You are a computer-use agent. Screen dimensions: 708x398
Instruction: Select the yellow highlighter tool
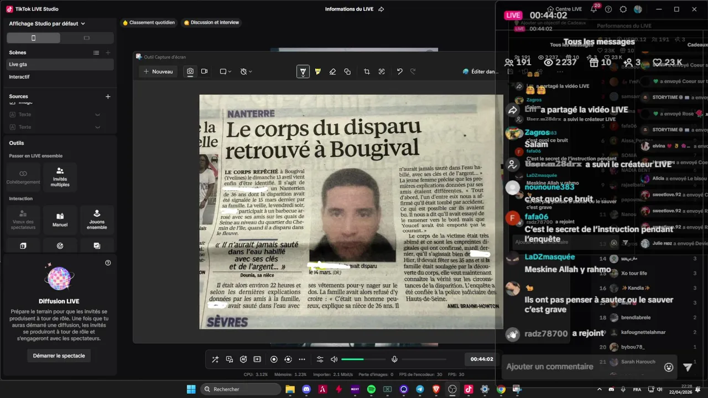[317, 72]
